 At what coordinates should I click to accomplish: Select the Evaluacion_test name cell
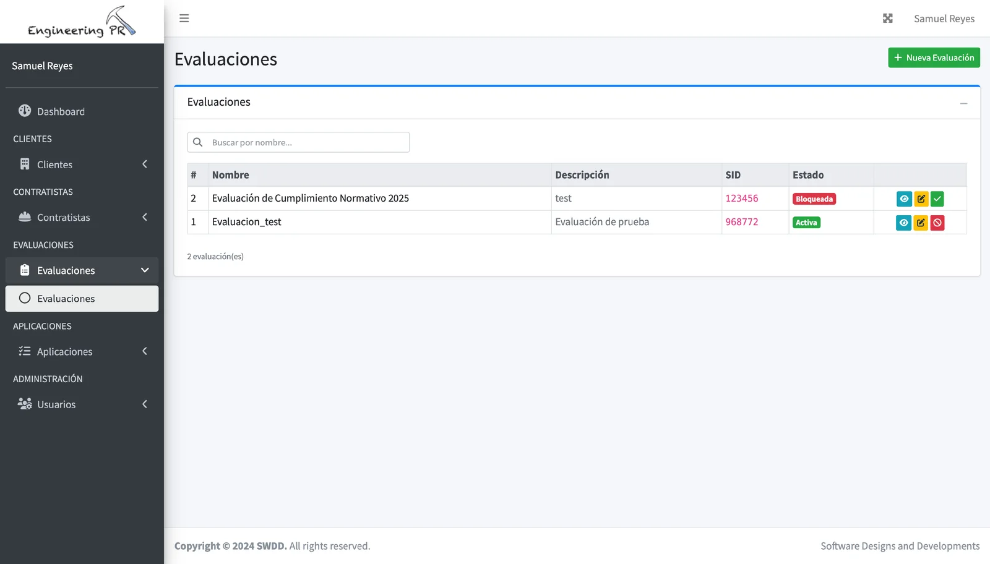pyautogui.click(x=380, y=222)
